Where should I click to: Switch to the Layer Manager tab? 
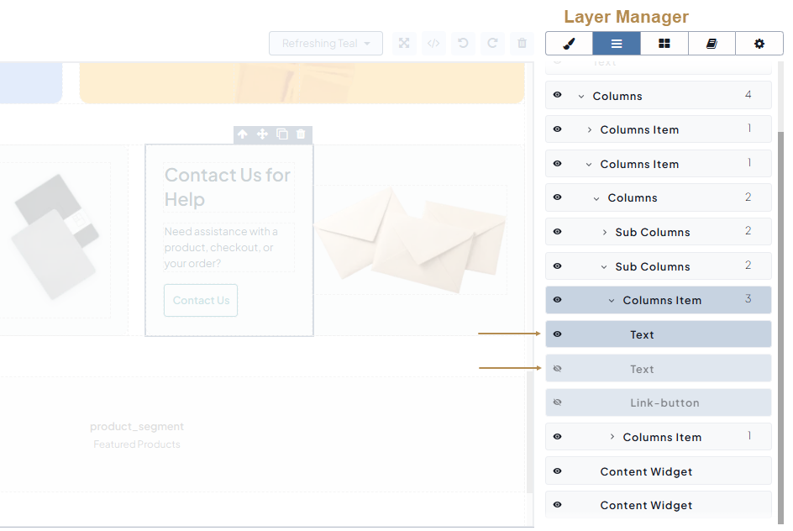[617, 44]
